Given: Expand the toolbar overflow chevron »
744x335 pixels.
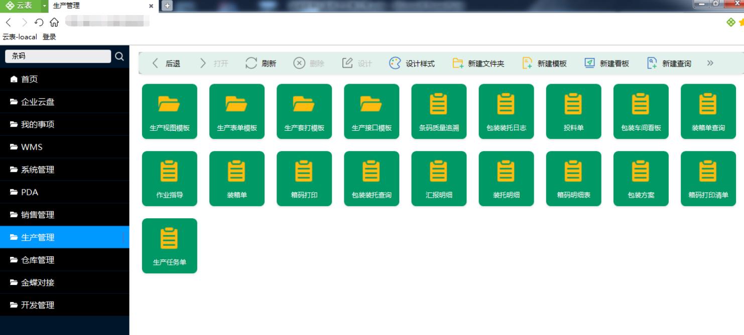Looking at the screenshot, I should (x=710, y=63).
